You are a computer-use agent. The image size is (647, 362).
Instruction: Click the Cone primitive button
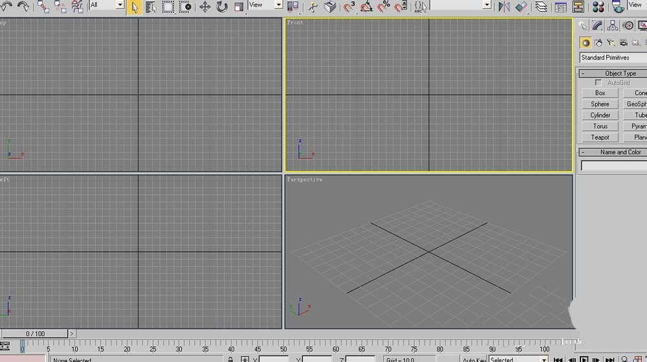tap(635, 93)
